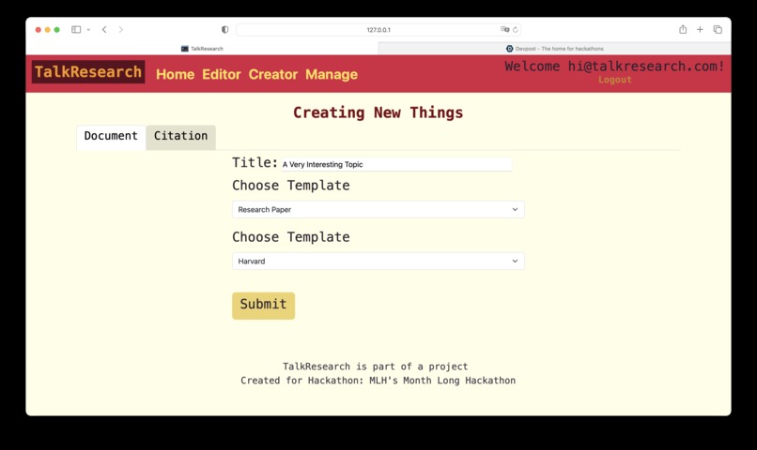The image size is (757, 450).
Task: Open the Share icon in the Safari toolbar
Action: [x=683, y=29]
